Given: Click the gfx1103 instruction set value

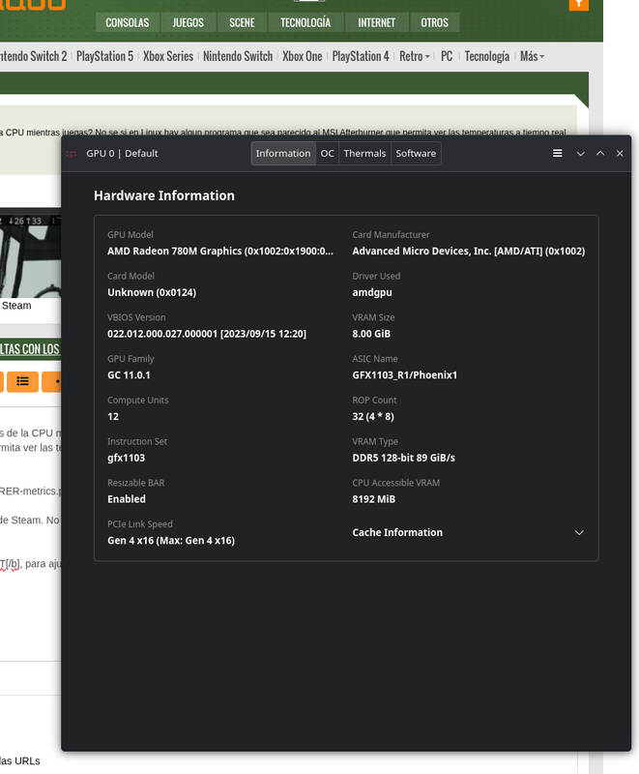Looking at the screenshot, I should click(x=127, y=458).
